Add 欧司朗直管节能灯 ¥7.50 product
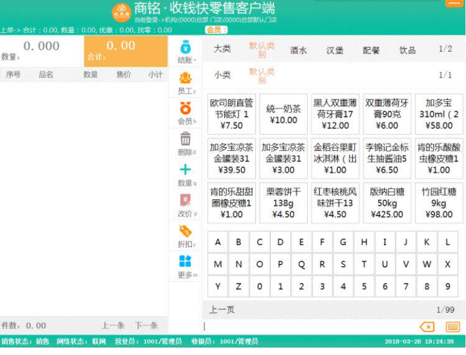This screenshot has height=355, width=466. pyautogui.click(x=232, y=114)
